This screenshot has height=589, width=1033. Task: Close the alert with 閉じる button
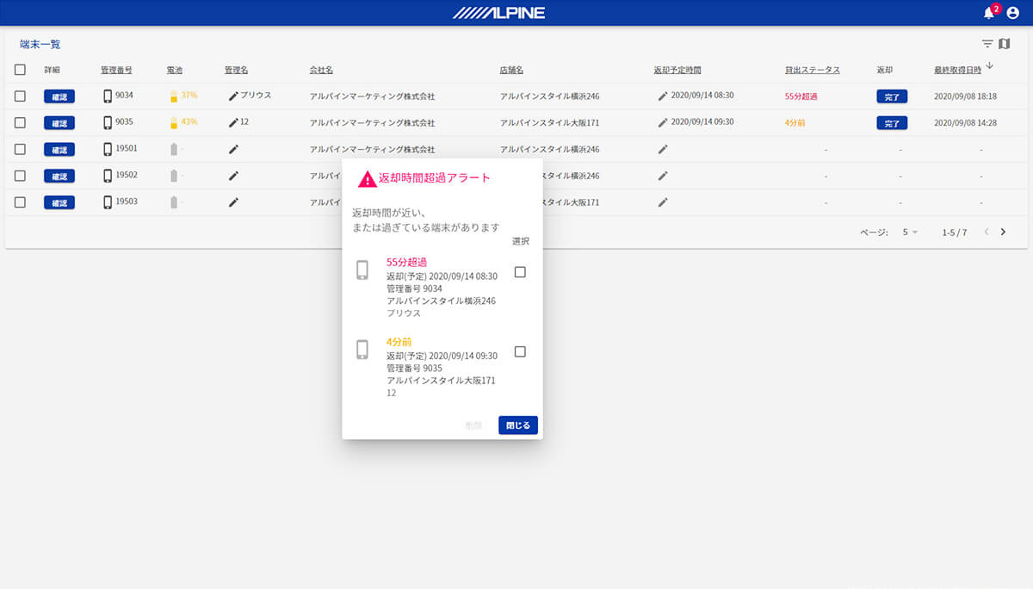(517, 425)
